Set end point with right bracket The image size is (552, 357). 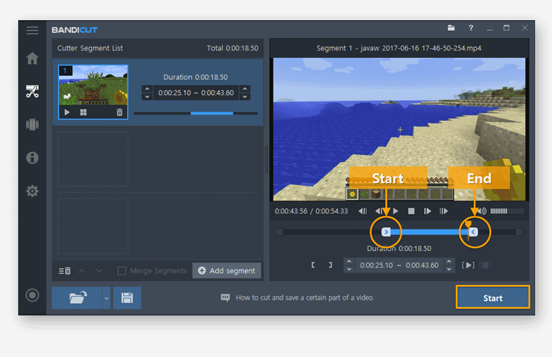pos(330,265)
